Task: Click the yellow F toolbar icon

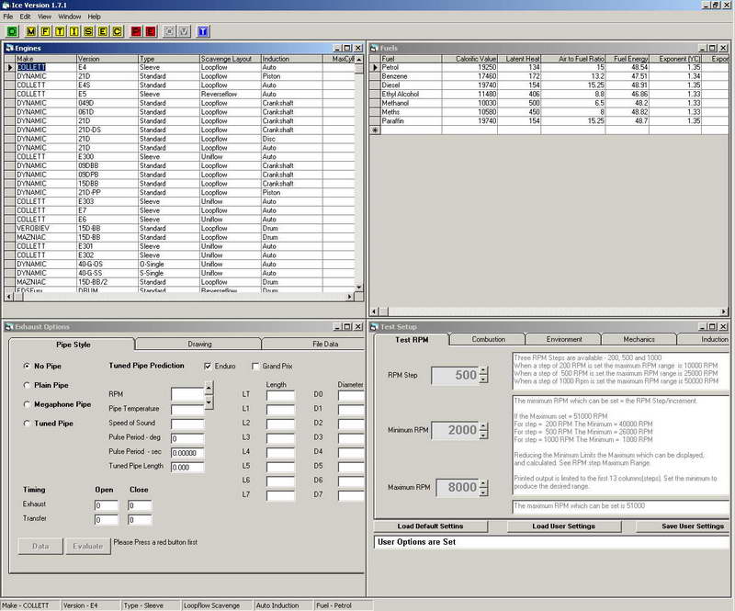Action: pos(47,30)
